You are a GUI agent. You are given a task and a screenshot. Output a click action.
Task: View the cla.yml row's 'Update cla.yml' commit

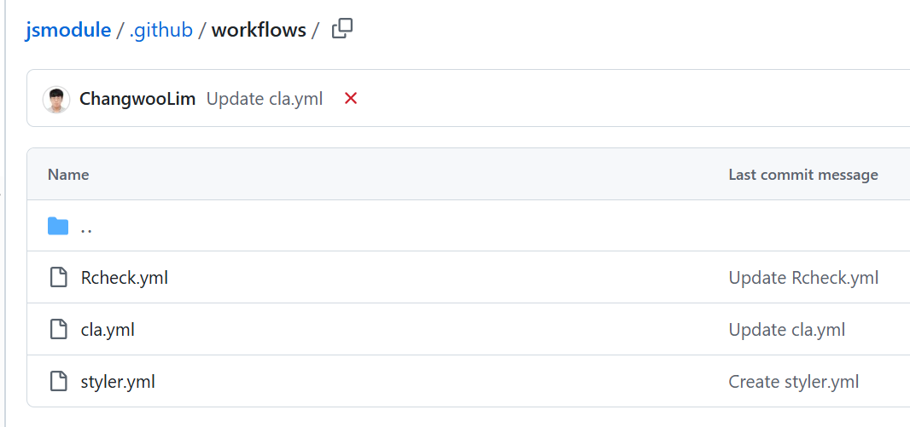coord(786,330)
